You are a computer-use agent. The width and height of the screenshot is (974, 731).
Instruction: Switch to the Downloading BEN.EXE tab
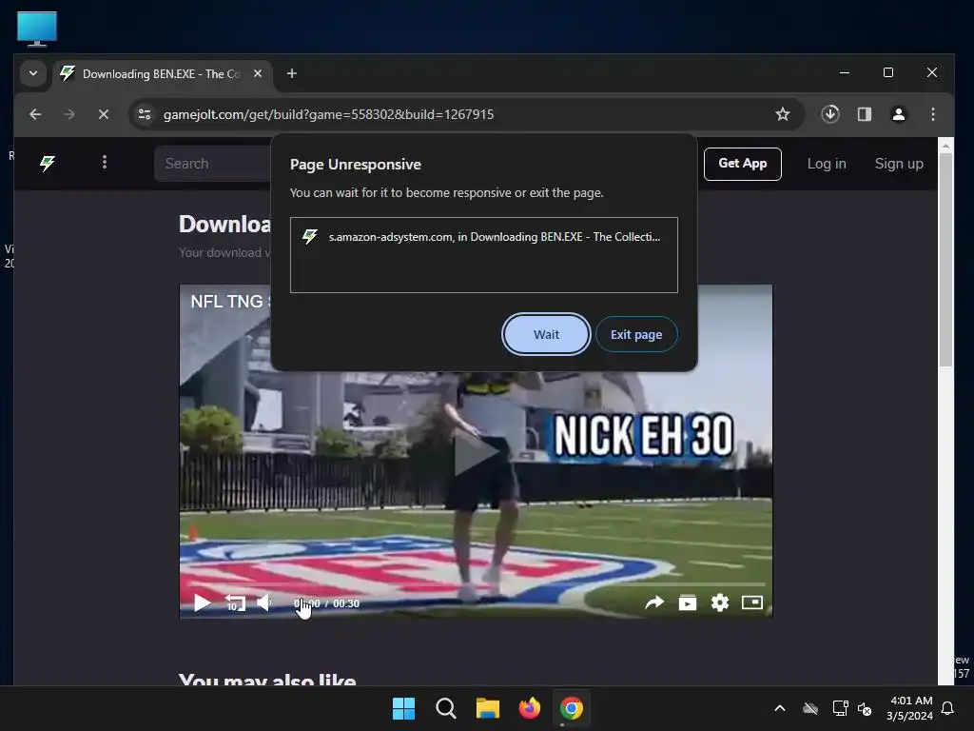pos(162,74)
